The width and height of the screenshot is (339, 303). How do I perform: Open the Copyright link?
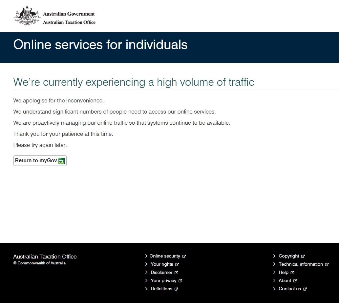pos(289,256)
